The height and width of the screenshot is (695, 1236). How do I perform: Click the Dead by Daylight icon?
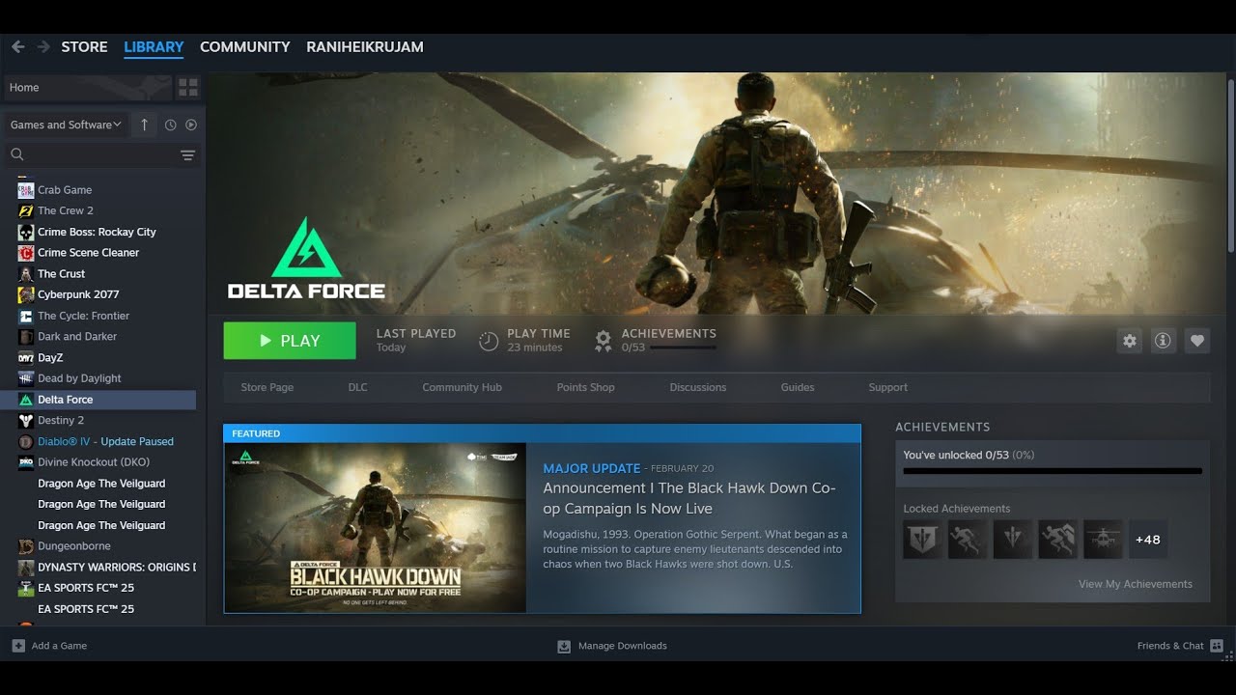point(26,378)
